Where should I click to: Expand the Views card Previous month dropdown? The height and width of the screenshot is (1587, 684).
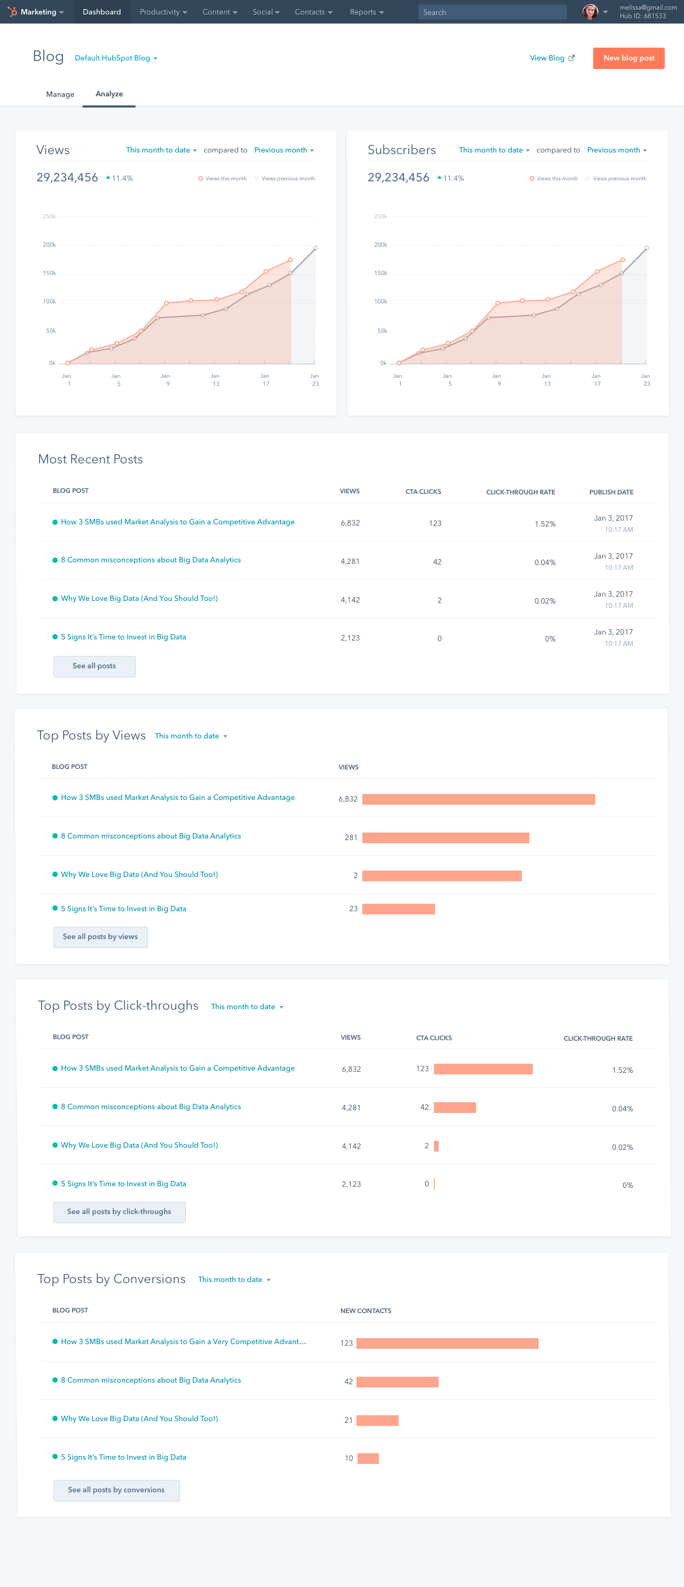point(284,150)
